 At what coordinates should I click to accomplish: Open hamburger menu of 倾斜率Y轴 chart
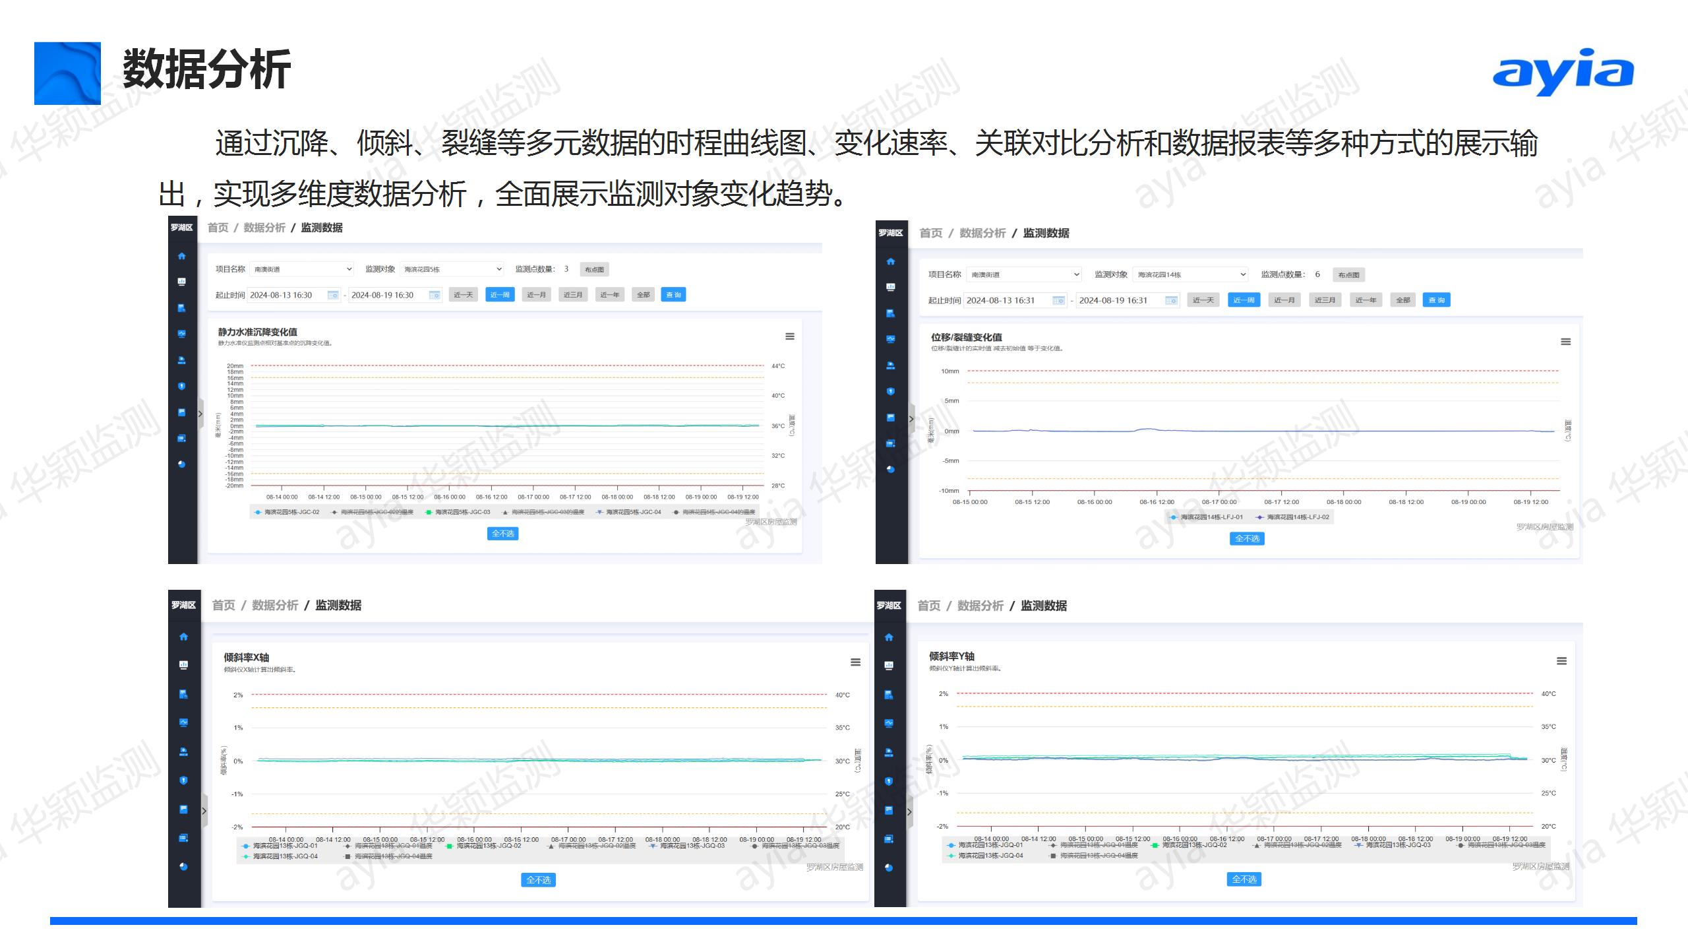[x=1561, y=661]
